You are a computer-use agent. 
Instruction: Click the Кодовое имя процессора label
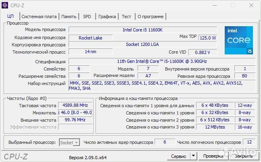point(40,37)
